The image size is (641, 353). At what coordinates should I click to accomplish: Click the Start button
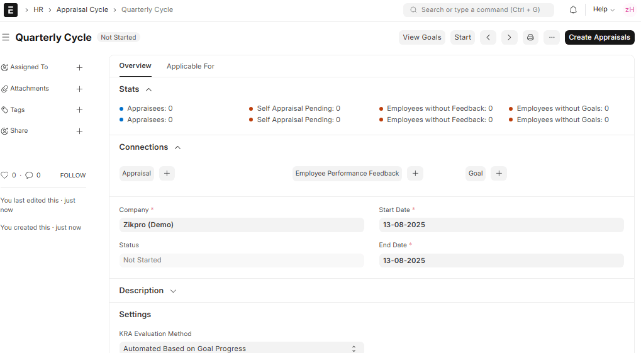[x=463, y=37]
